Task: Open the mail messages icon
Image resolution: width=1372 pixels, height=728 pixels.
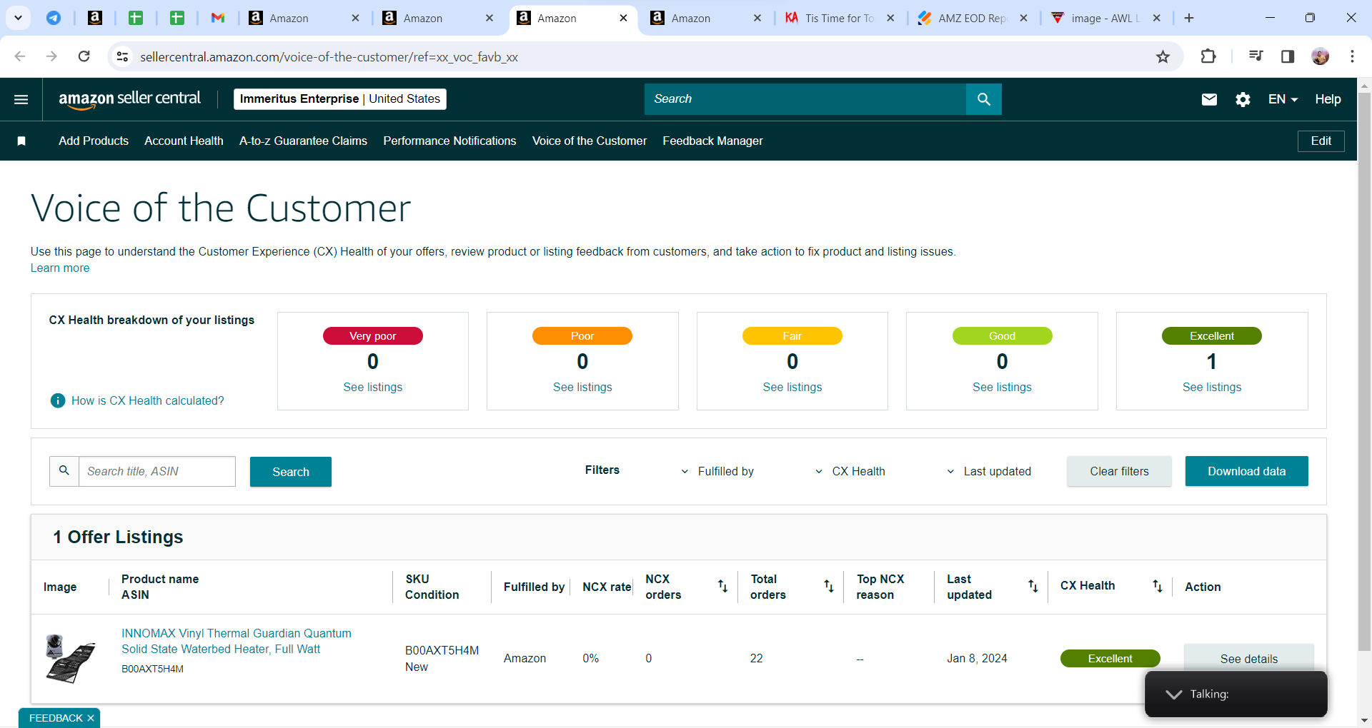Action: [x=1209, y=99]
